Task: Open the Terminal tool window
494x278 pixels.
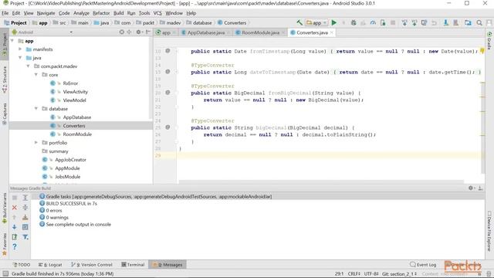Action: point(133,264)
